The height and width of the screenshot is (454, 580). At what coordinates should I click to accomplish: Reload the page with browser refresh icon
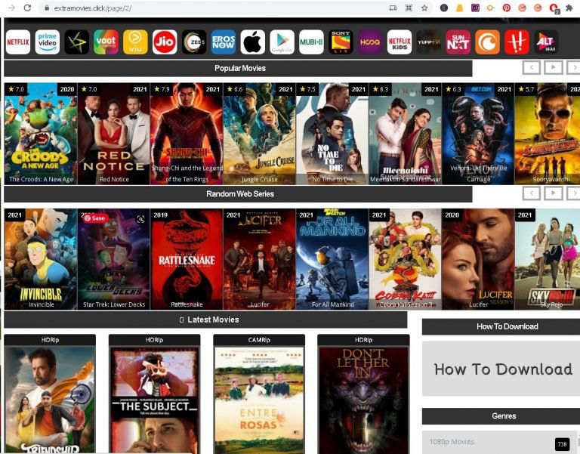point(27,8)
